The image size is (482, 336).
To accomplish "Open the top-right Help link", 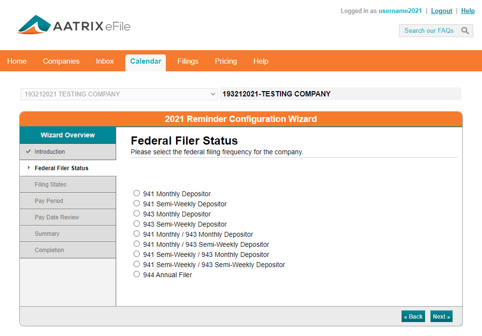I will tap(468, 11).
